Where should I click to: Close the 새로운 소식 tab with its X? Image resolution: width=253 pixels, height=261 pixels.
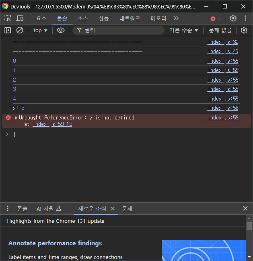point(113,209)
